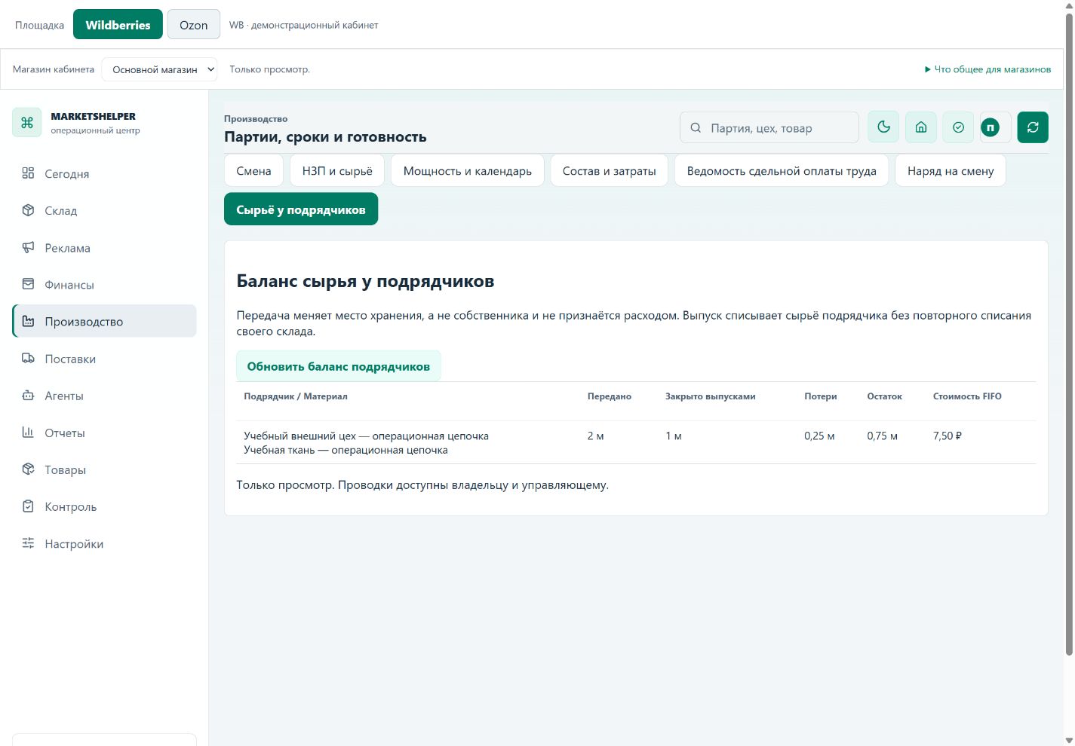
Task: Toggle dark mode moon icon
Action: (x=883, y=127)
